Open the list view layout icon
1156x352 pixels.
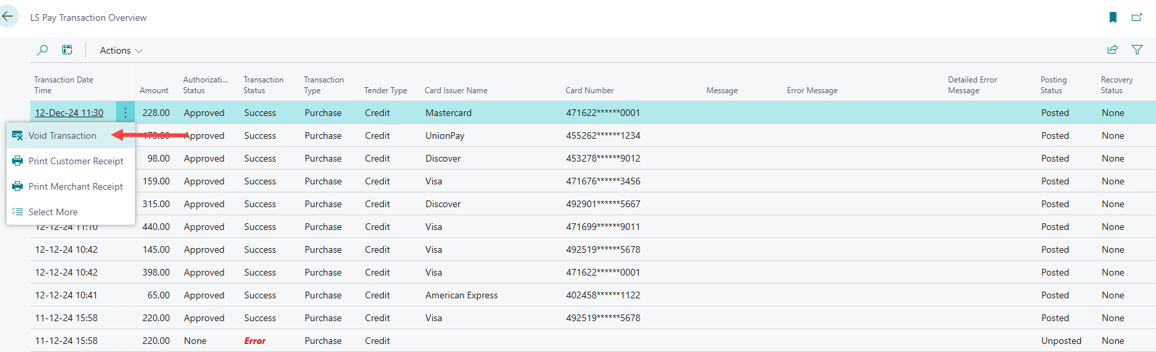[67, 50]
